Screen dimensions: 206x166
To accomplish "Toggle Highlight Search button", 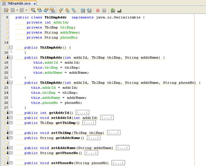I will coord(52,10).
